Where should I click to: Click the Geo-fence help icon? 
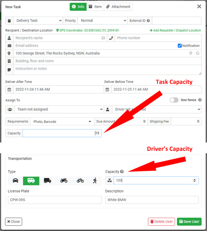[x=200, y=100]
